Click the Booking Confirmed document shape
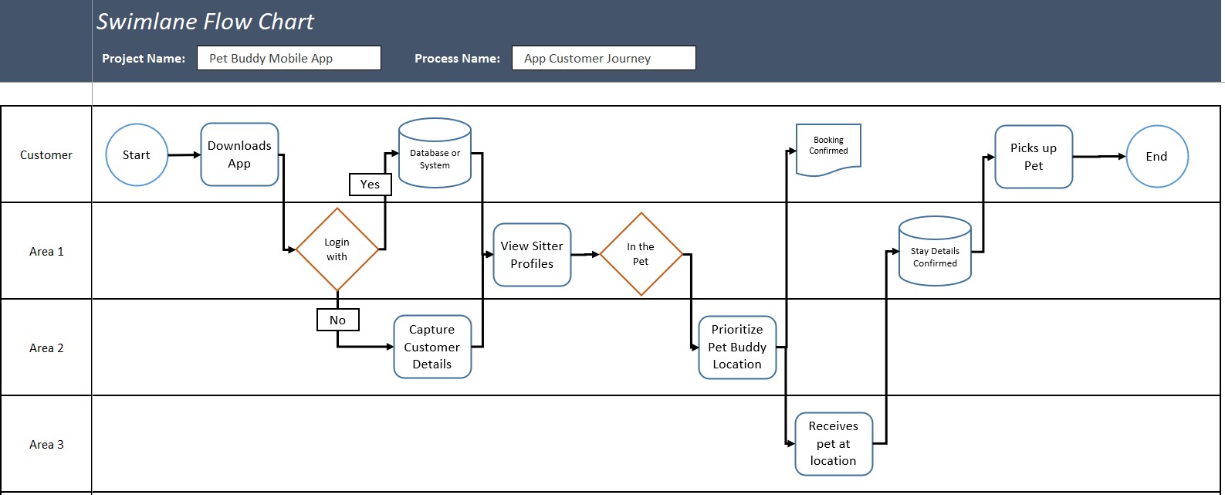Screen dimensions: 1225x495 (x=828, y=148)
